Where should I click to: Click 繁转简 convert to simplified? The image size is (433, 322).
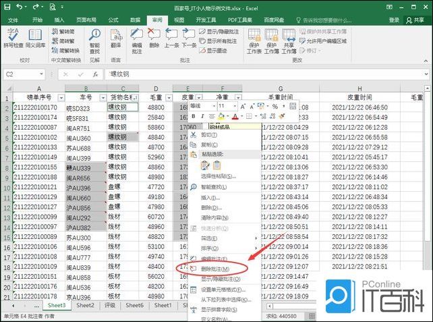tap(63, 32)
